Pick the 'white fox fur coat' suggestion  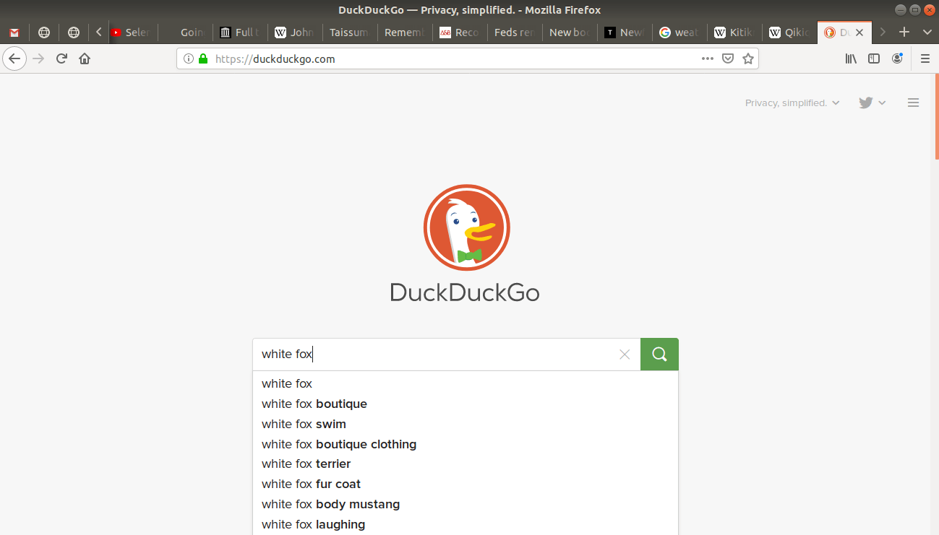[466, 484]
